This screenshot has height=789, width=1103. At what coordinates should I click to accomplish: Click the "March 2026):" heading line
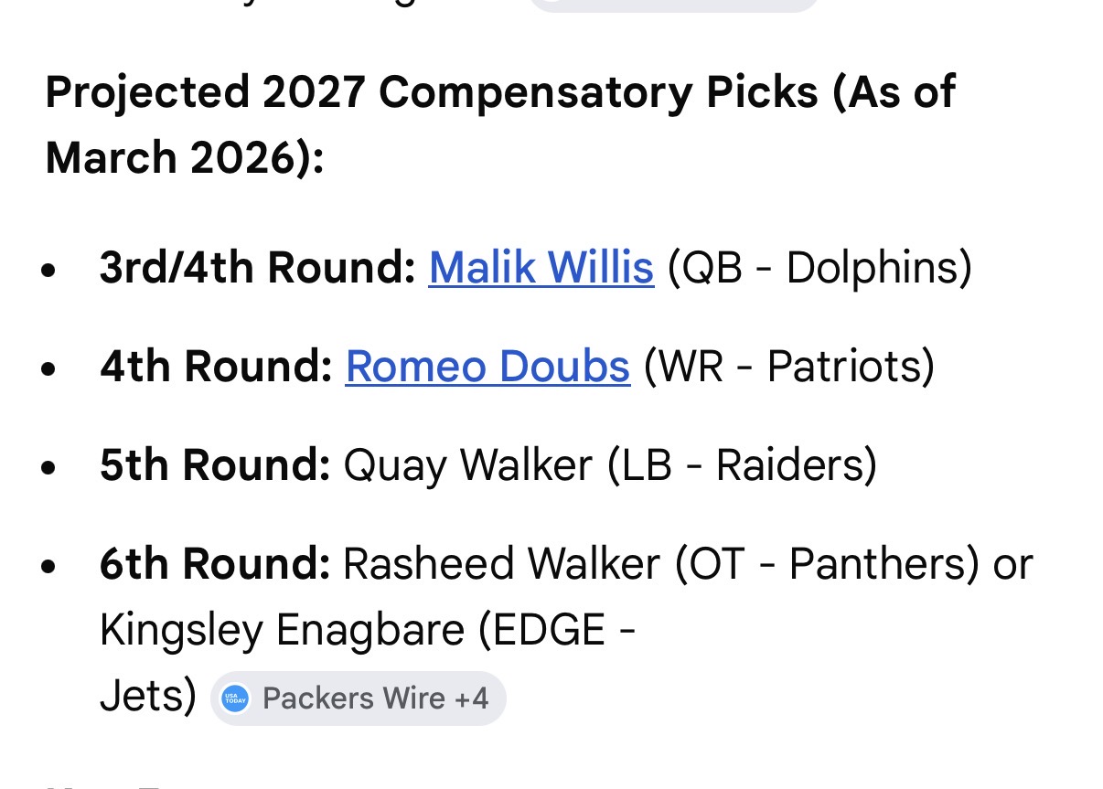click(185, 158)
